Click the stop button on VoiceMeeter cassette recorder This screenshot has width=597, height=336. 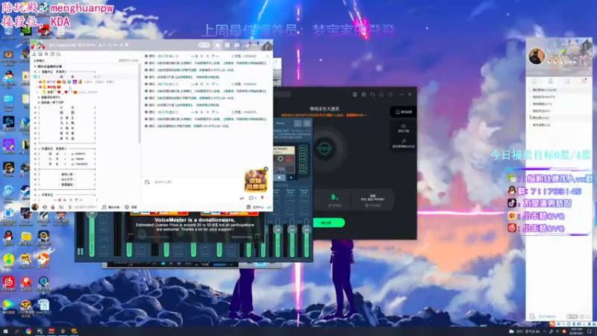279,178
